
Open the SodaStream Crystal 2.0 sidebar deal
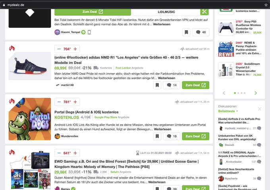coord(249,69)
